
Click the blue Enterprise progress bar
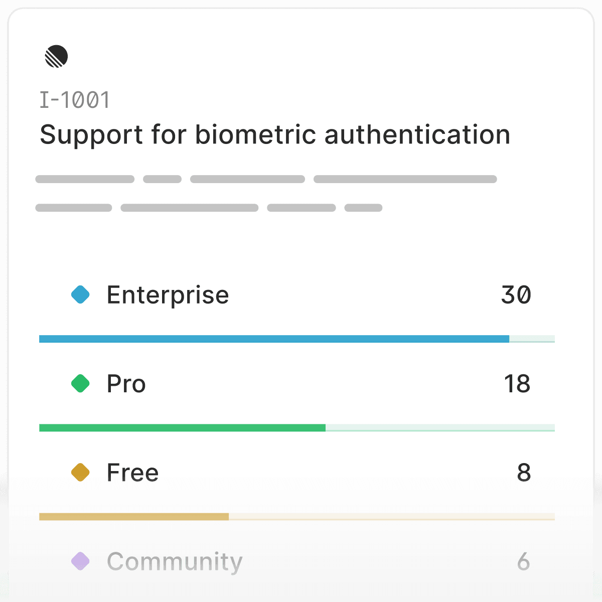coord(297,339)
